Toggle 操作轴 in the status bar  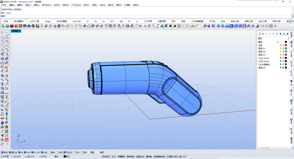tap(149, 157)
